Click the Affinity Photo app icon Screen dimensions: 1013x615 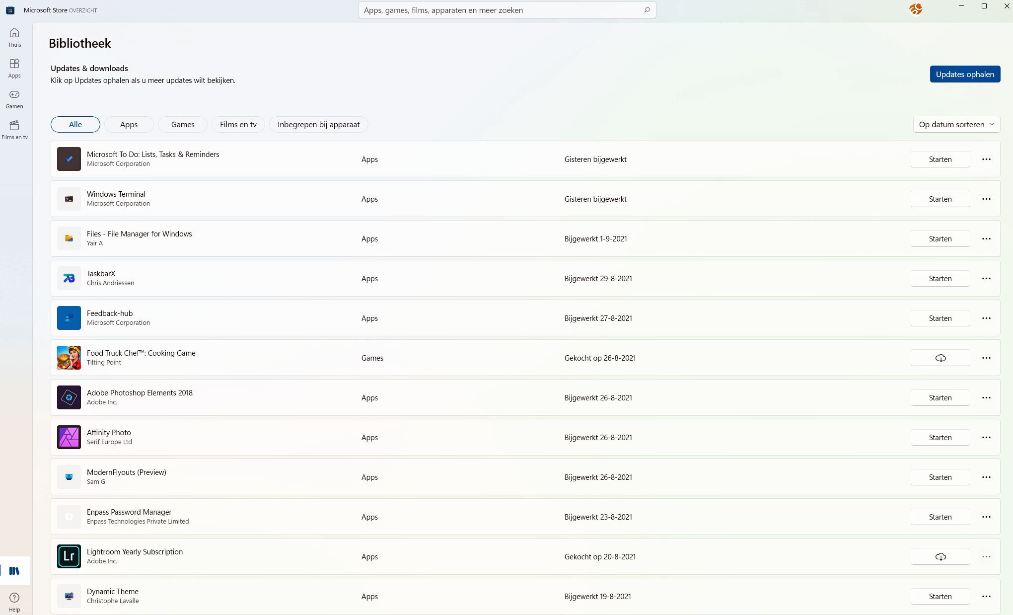69,437
